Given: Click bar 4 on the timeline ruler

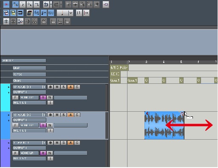Looking at the screenshot, I should point(164,62).
